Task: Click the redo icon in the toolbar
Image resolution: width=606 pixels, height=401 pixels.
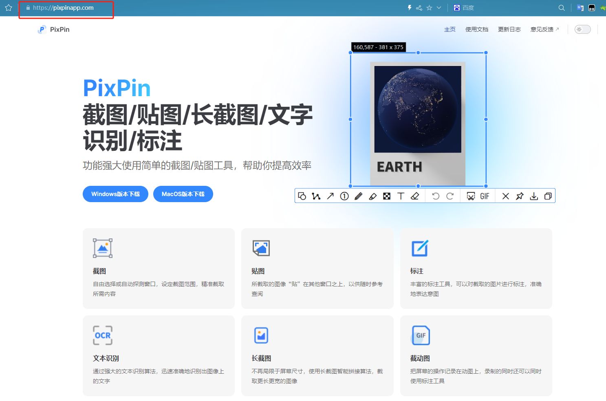Action: click(450, 196)
